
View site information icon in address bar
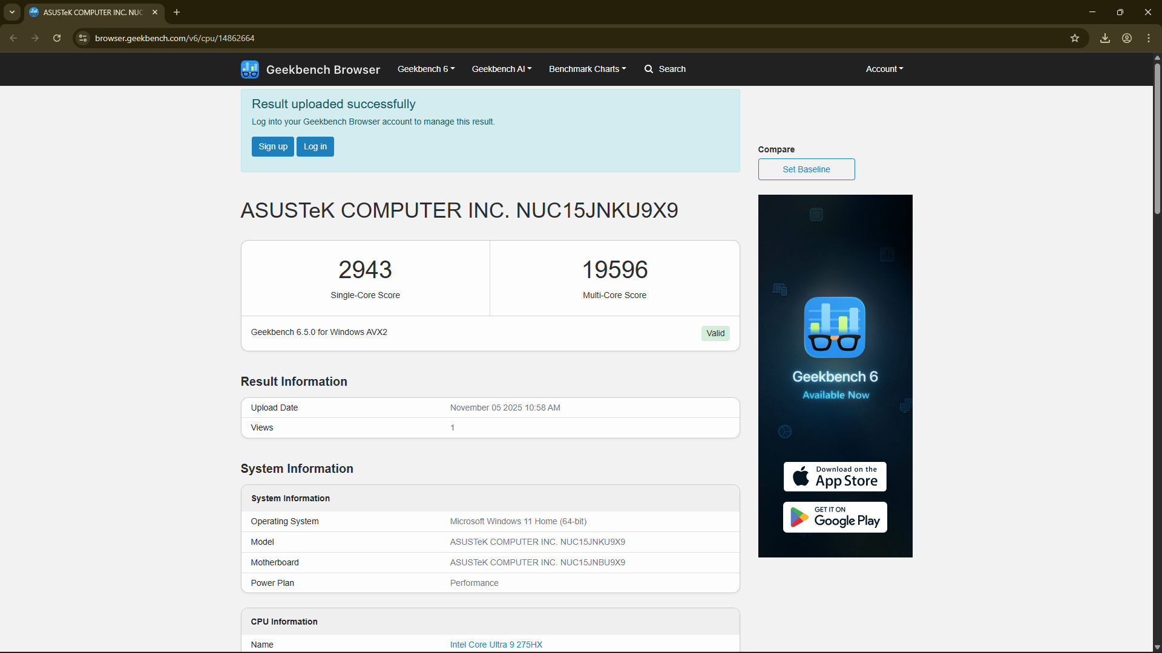click(x=83, y=38)
